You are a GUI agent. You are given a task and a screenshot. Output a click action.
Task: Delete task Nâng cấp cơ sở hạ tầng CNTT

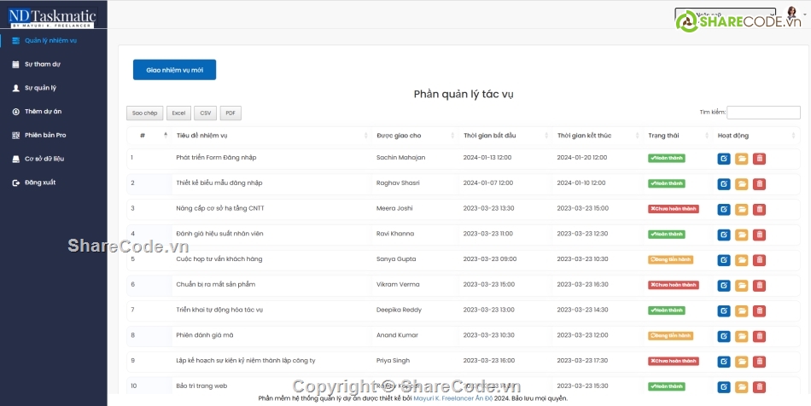click(x=759, y=209)
